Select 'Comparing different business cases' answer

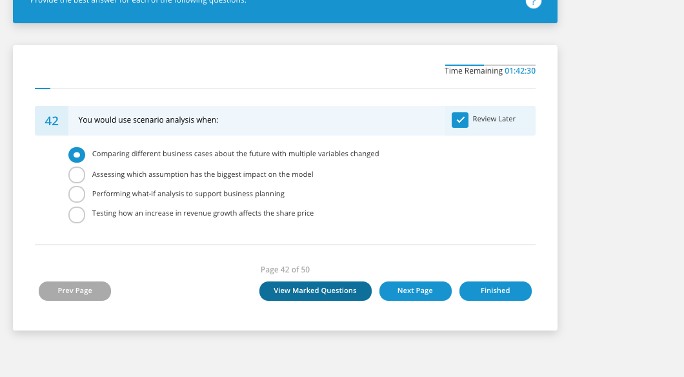click(x=77, y=155)
